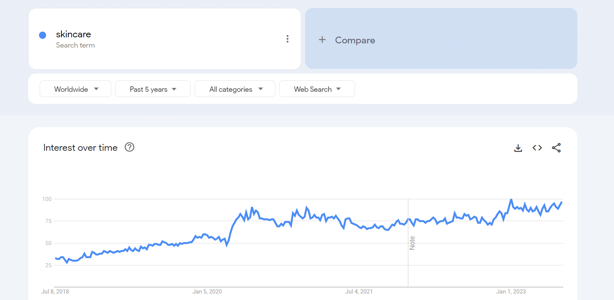Click the Jan 5, 2020 axis date label
Viewport: 614px width, 300px height.
click(x=207, y=292)
